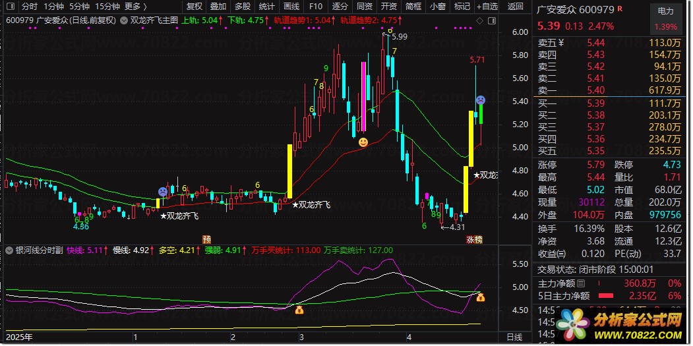
Task: Click the money bag signal near chart end
Action: (x=481, y=297)
